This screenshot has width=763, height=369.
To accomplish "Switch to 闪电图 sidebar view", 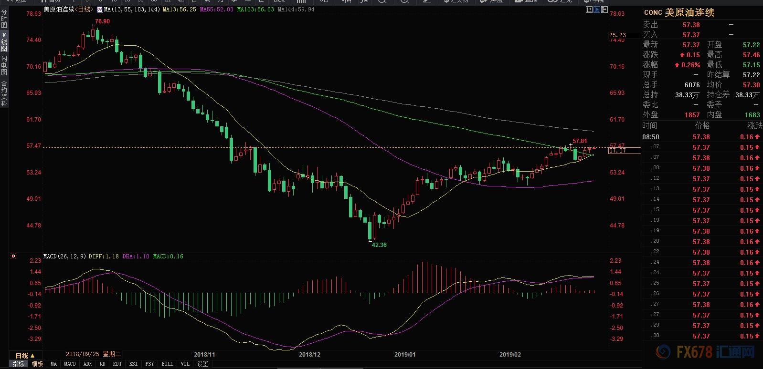I will 4,65.
